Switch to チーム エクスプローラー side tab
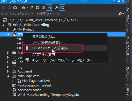Image resolution: width=132 pixels, height=101 pixels. tap(128, 50)
